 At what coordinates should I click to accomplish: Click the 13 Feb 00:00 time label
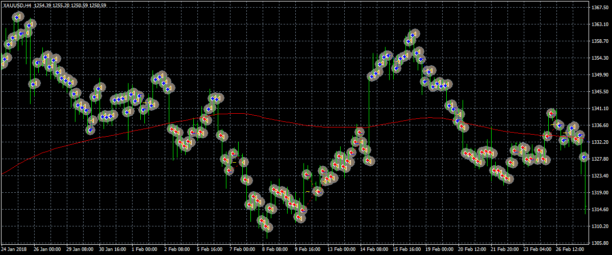click(341, 250)
